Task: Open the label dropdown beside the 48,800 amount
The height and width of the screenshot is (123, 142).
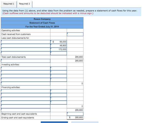Action: (26, 46)
